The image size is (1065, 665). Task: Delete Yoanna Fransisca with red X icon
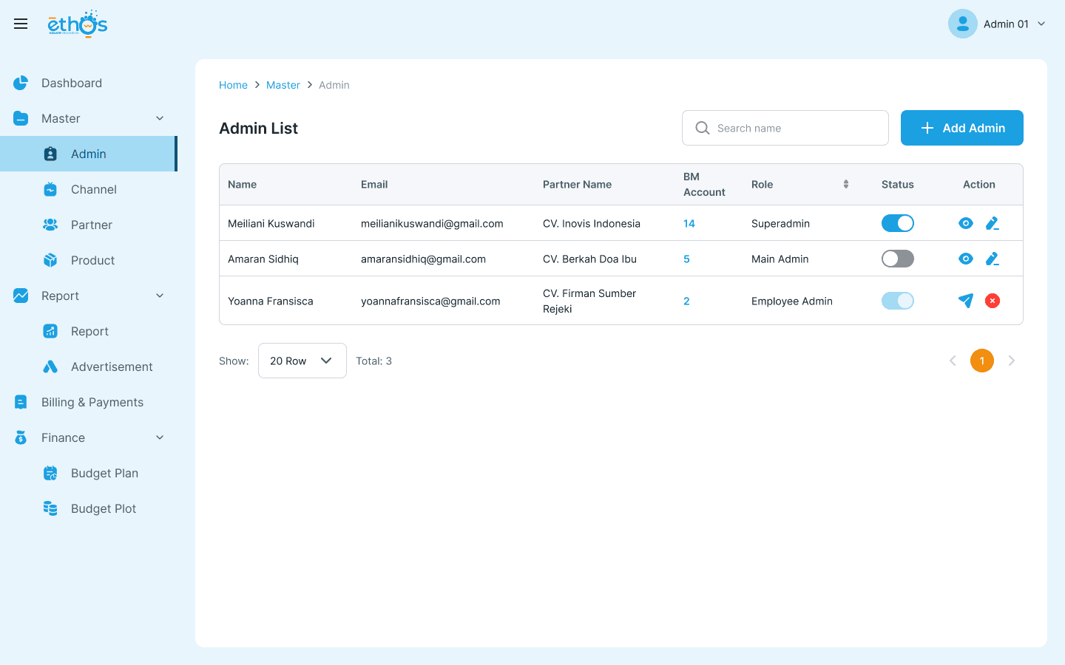pyautogui.click(x=993, y=301)
